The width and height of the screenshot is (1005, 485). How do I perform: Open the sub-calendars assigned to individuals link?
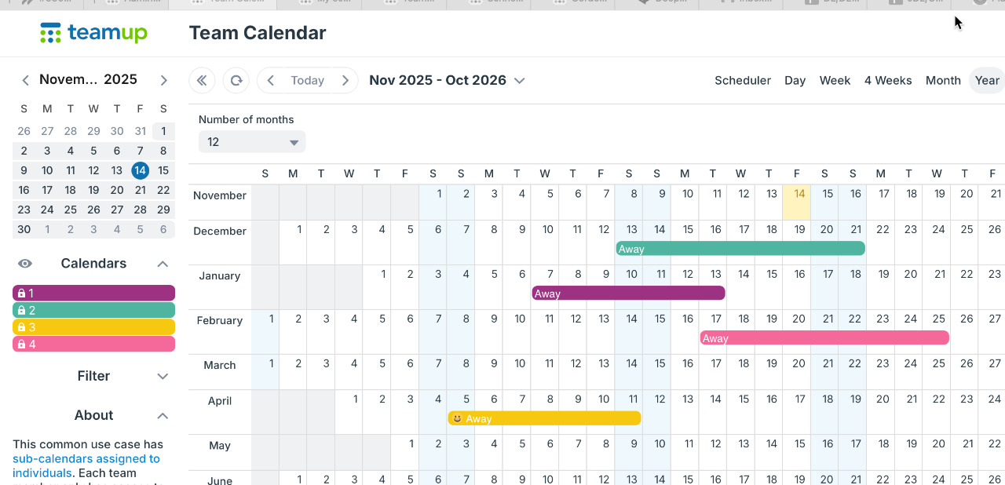pos(86,458)
